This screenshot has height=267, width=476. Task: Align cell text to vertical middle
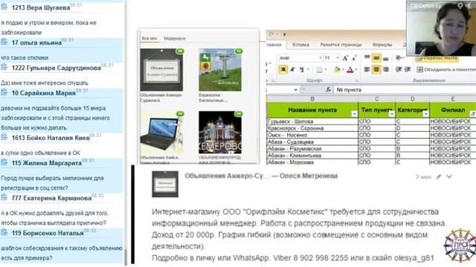[376, 58]
